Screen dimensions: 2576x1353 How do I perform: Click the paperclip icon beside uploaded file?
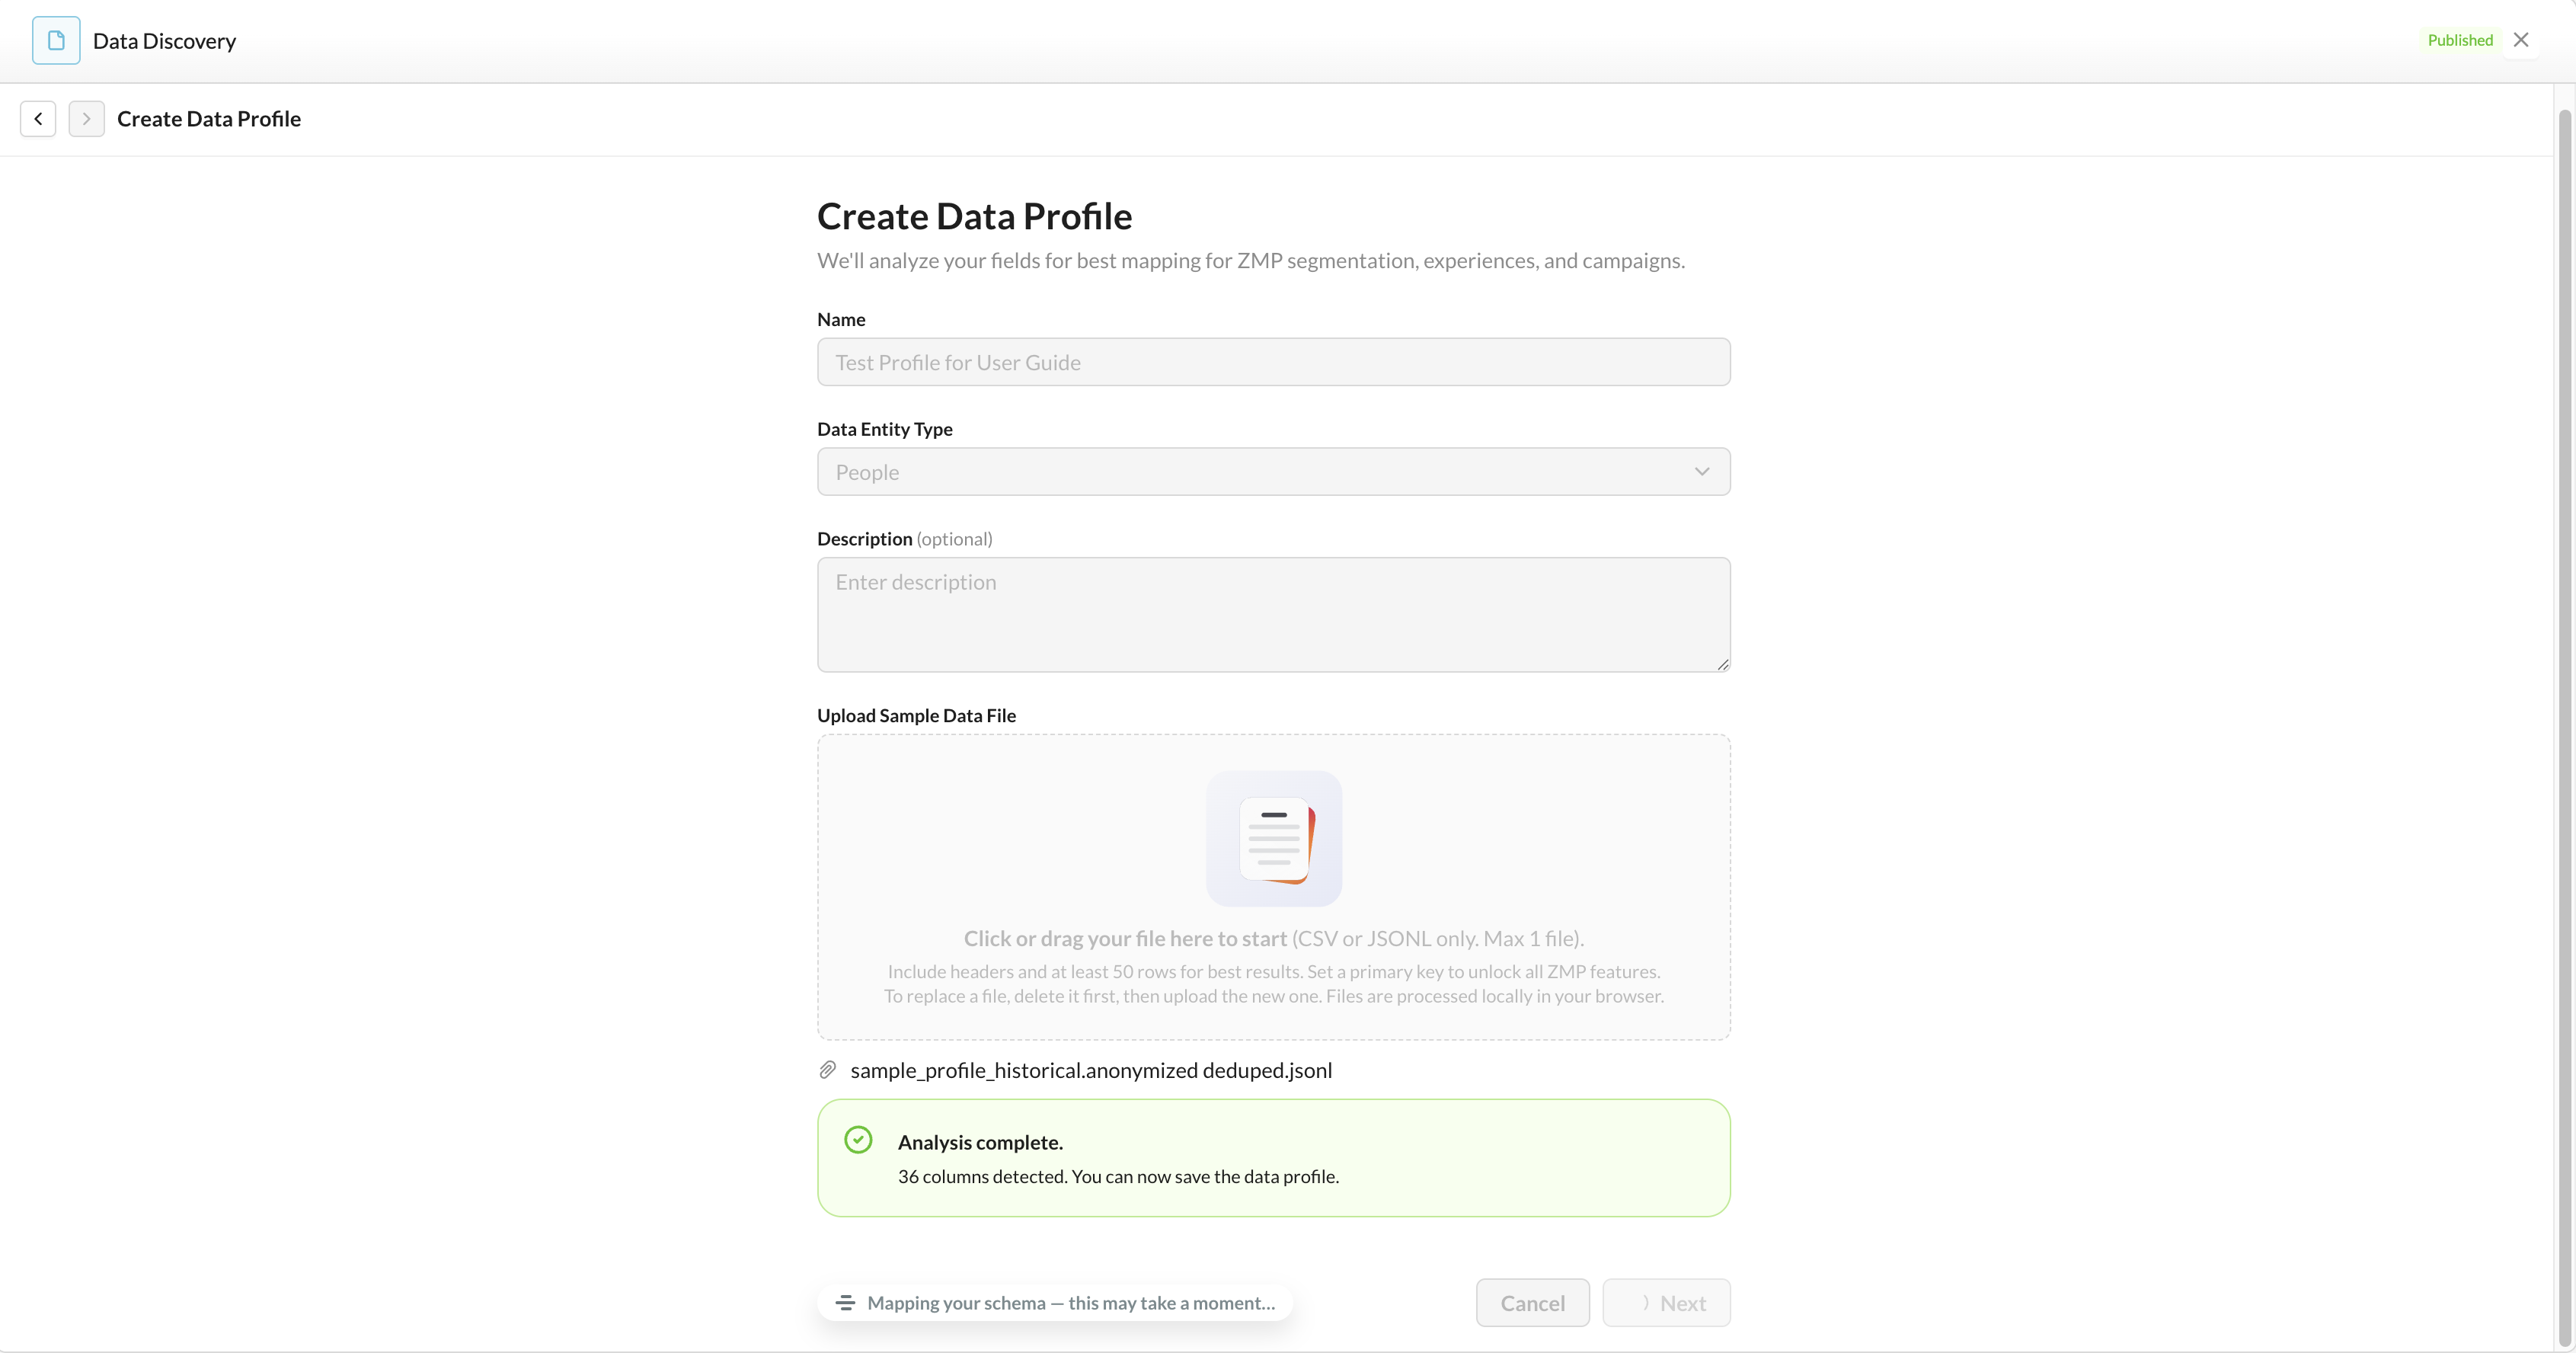(828, 1070)
